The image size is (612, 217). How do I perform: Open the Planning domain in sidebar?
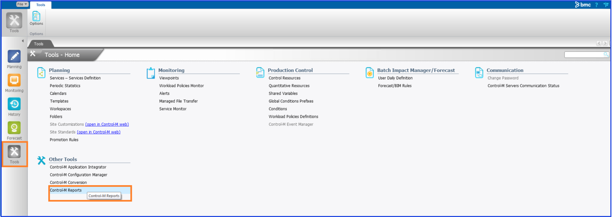[x=14, y=57]
